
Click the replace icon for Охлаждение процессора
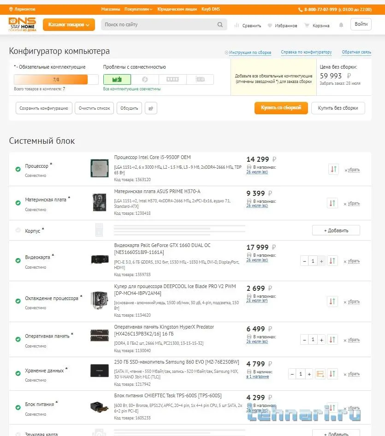tap(332, 301)
